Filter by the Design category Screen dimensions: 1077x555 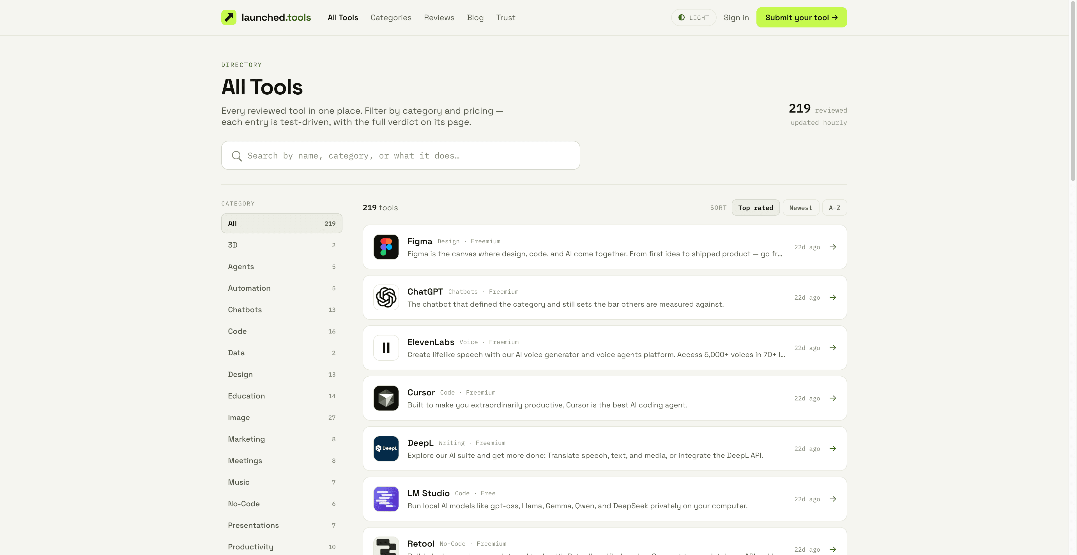[282, 374]
